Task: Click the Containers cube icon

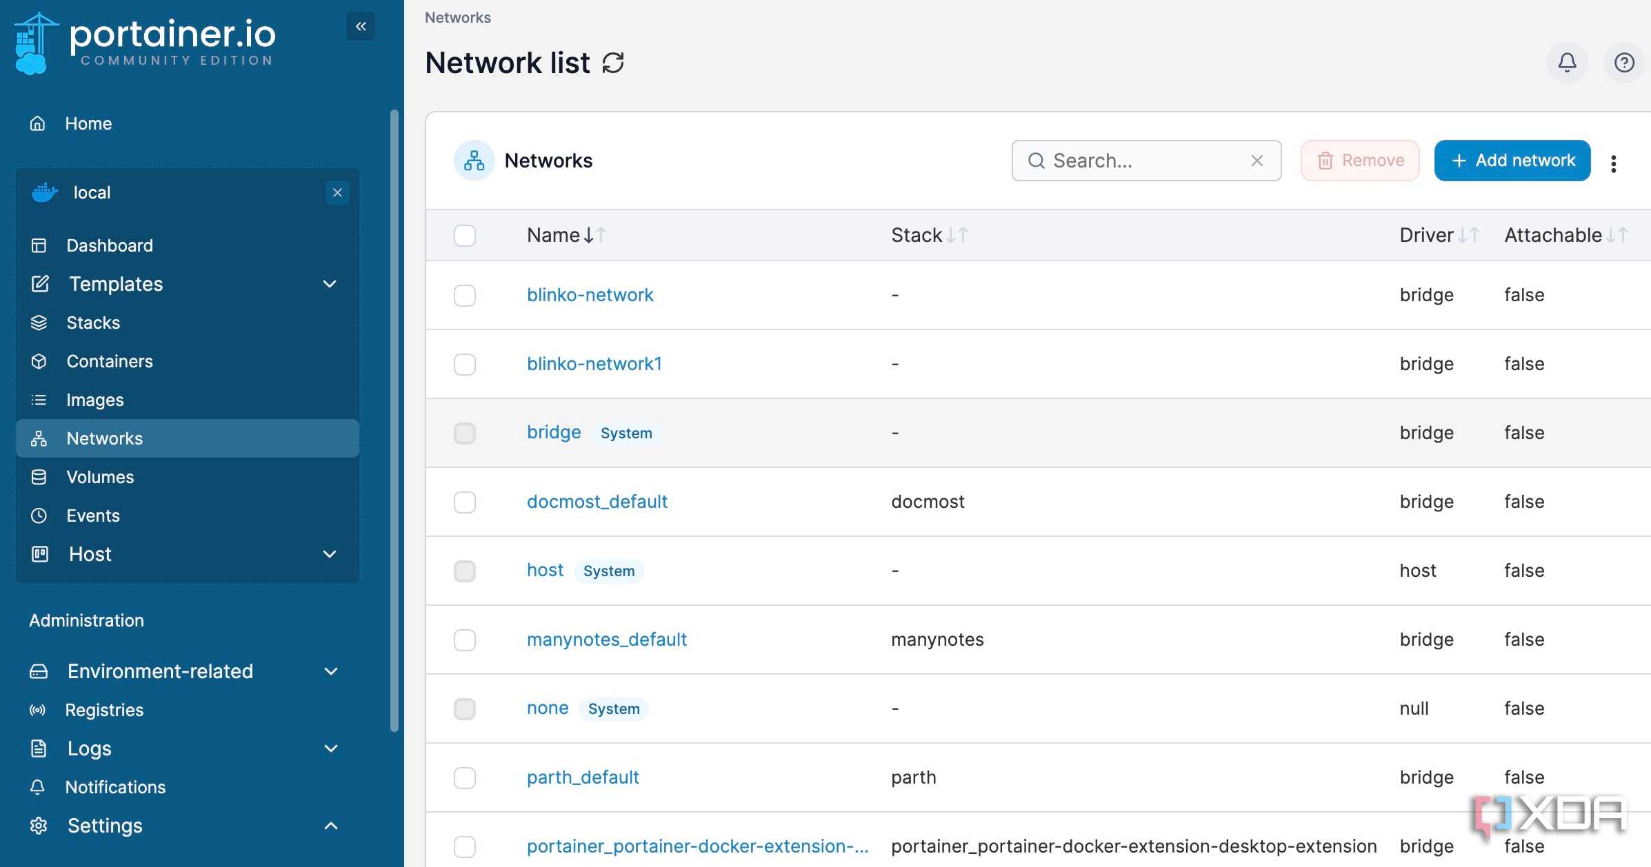Action: point(39,361)
